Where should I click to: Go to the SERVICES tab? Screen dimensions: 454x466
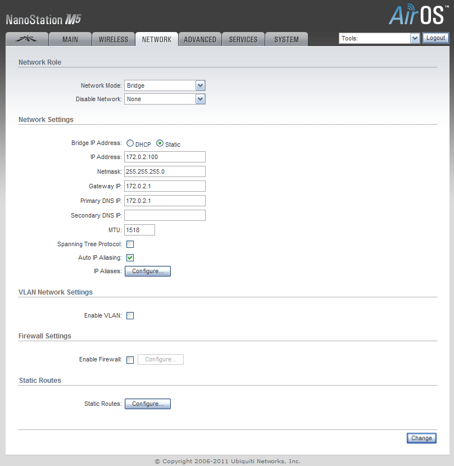tap(243, 39)
